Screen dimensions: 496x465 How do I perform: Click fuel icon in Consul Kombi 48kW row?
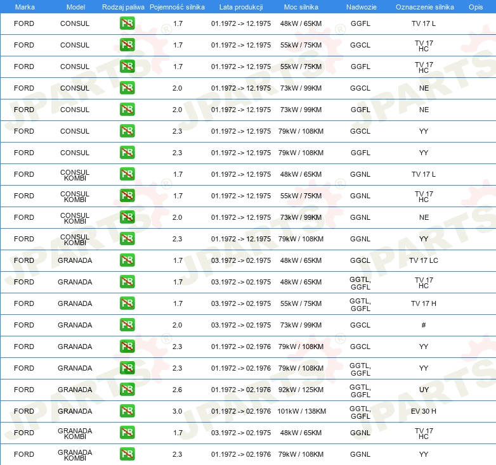tap(127, 174)
